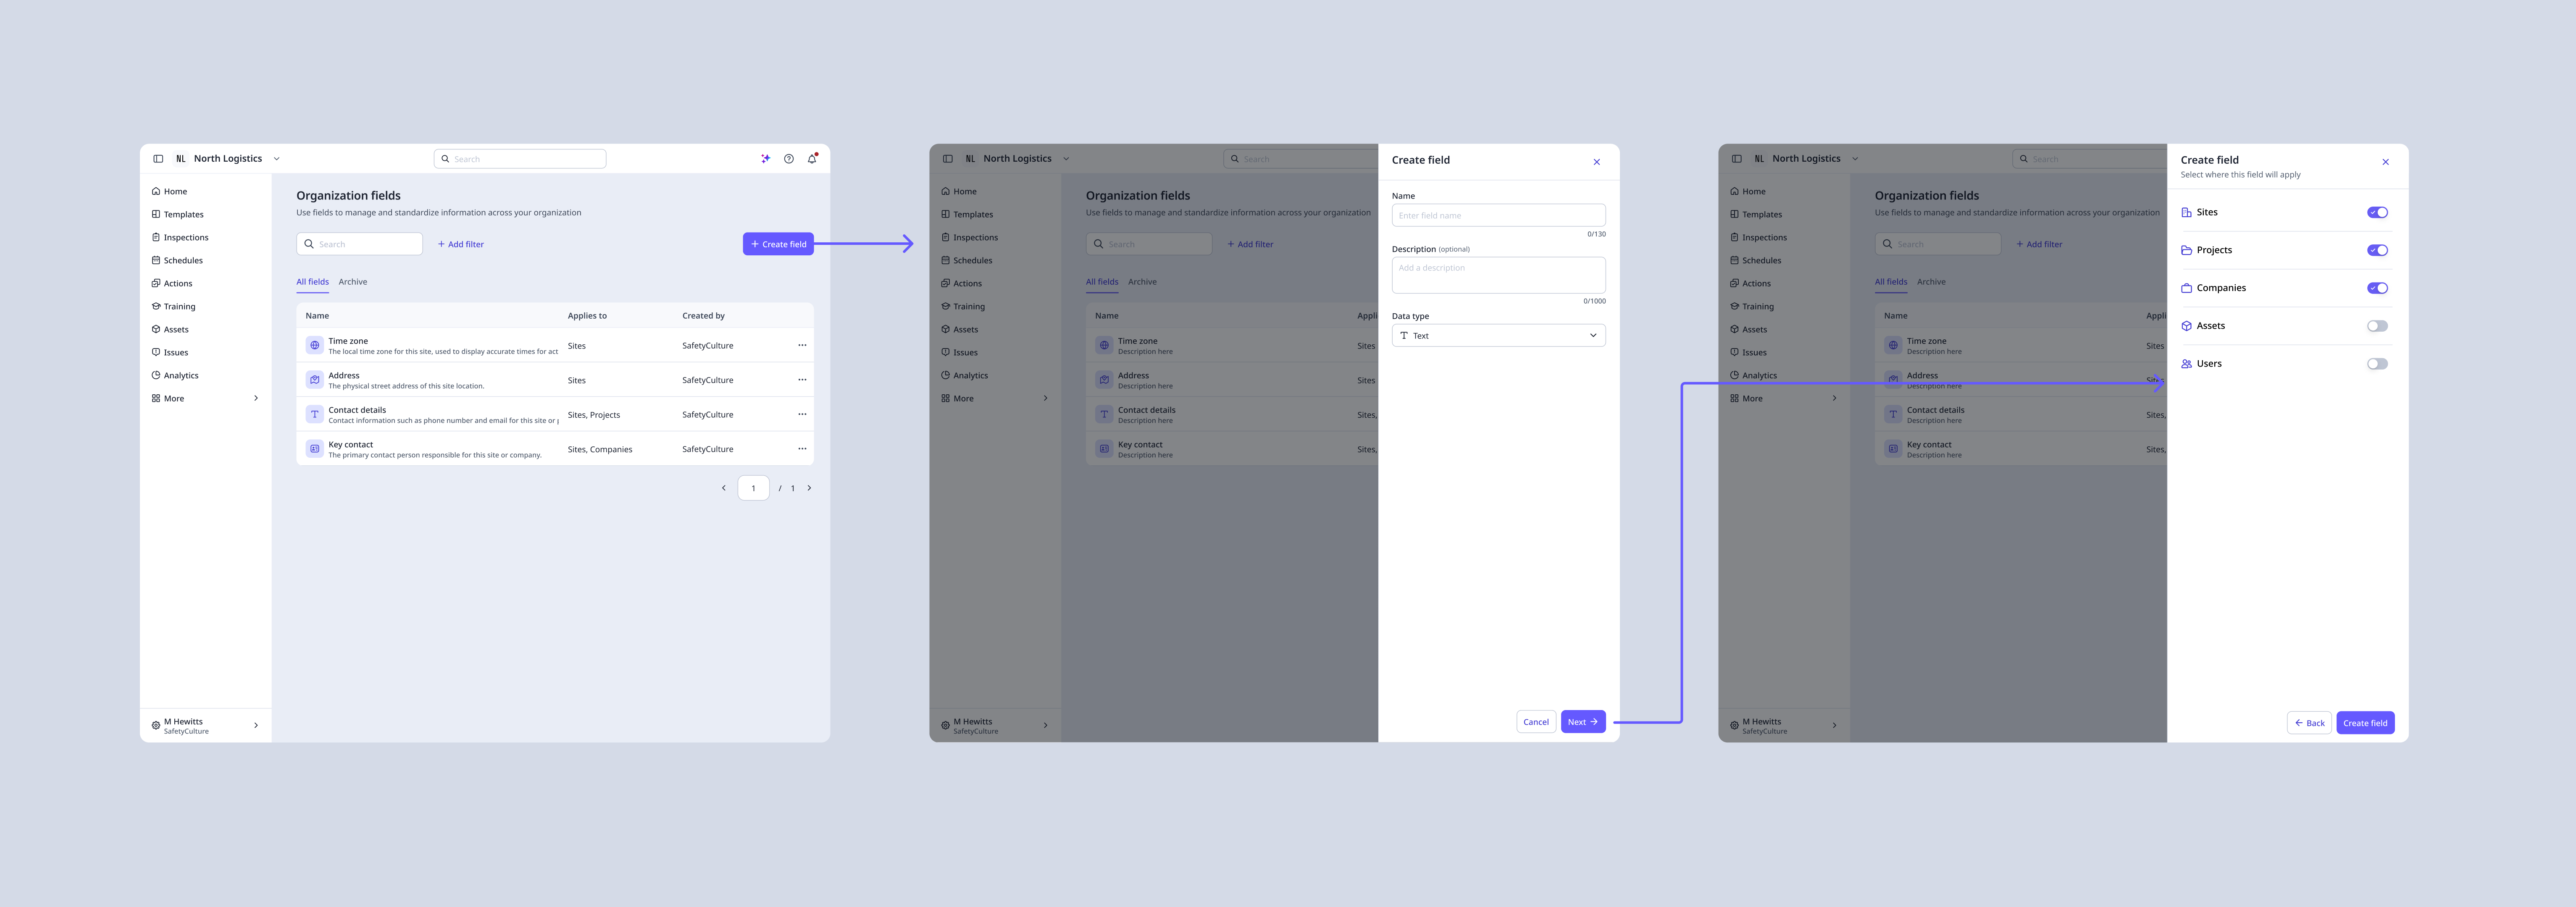Viewport: 2576px width, 907px height.
Task: Expand the More item chevron in undimmed sidebar
Action: point(256,398)
